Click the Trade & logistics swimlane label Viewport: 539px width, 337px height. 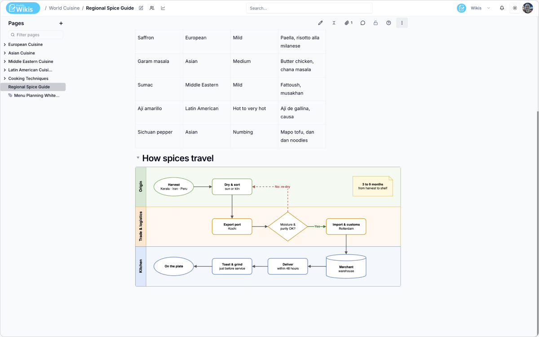[141, 226]
